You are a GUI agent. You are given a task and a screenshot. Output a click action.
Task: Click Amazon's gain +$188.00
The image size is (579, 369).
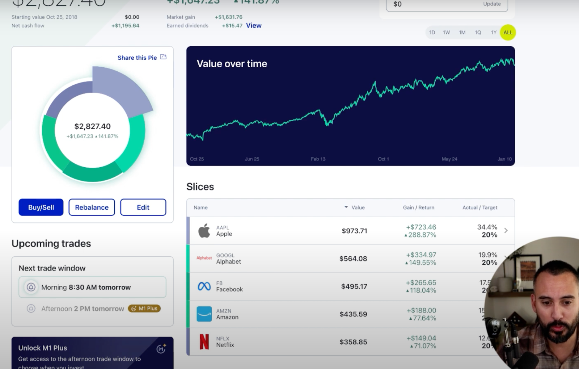point(421,310)
